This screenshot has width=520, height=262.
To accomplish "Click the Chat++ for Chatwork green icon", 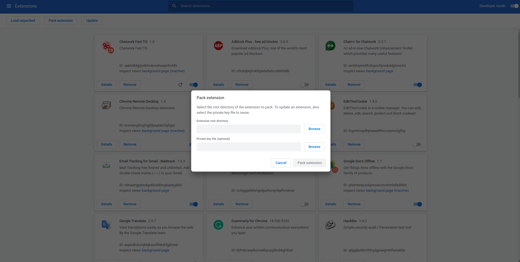I will 330,45.
